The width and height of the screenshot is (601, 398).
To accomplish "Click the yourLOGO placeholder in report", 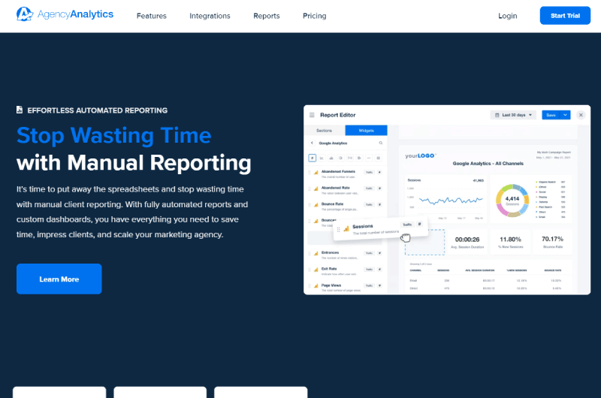I will click(420, 155).
